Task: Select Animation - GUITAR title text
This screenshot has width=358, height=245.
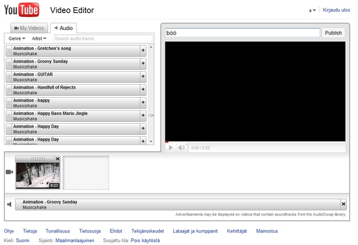Action: click(33, 74)
